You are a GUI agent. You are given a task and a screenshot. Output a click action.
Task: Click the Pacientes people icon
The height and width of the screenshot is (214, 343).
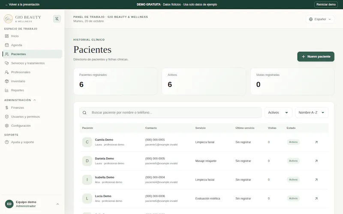pos(7,54)
